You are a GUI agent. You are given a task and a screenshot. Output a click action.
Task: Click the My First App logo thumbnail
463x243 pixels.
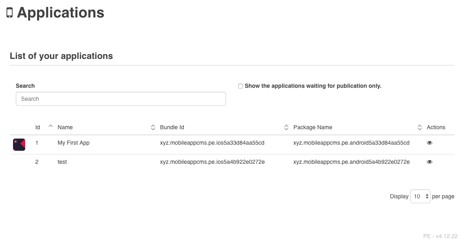(x=19, y=144)
